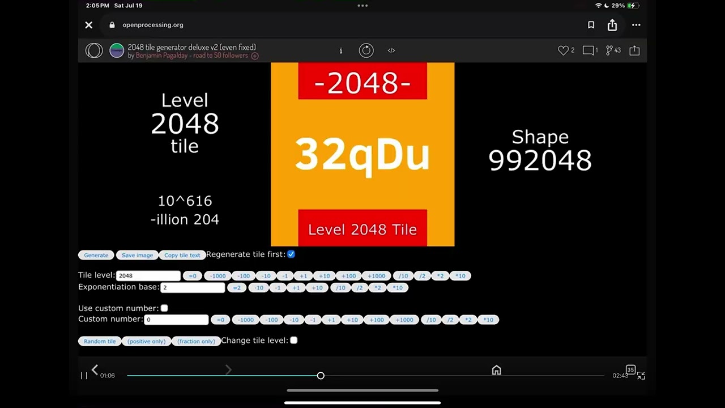Open the OpenProcessing home logo

[94, 50]
